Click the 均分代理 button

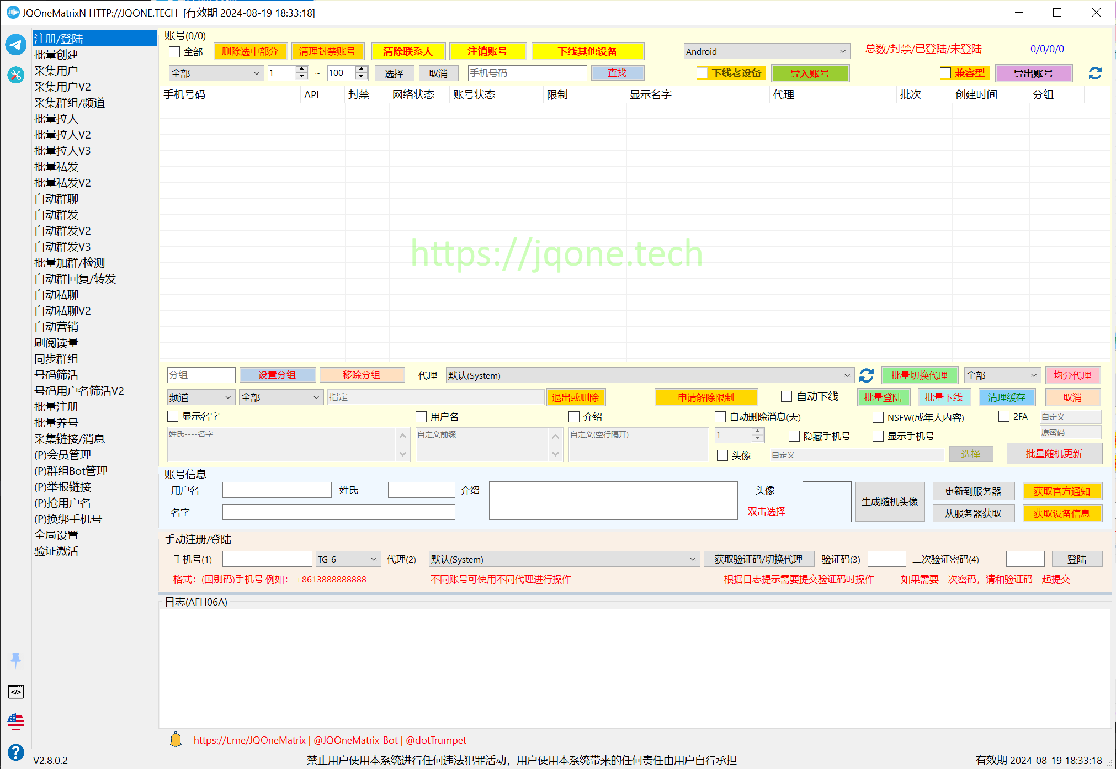pyautogui.click(x=1072, y=375)
